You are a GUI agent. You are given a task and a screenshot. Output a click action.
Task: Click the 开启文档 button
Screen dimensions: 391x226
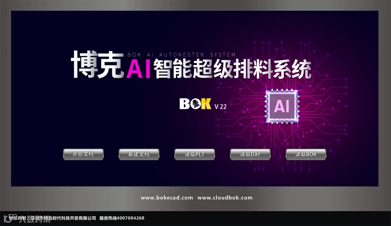tap(83, 154)
